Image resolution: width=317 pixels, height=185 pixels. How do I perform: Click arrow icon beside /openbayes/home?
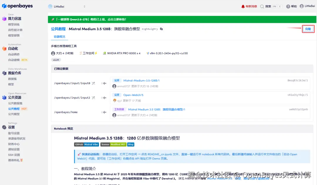(104, 112)
